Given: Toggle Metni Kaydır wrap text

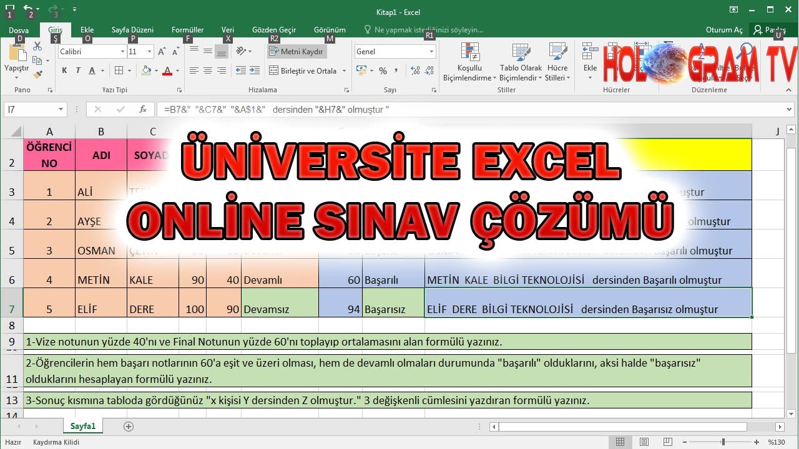Looking at the screenshot, I should point(297,52).
